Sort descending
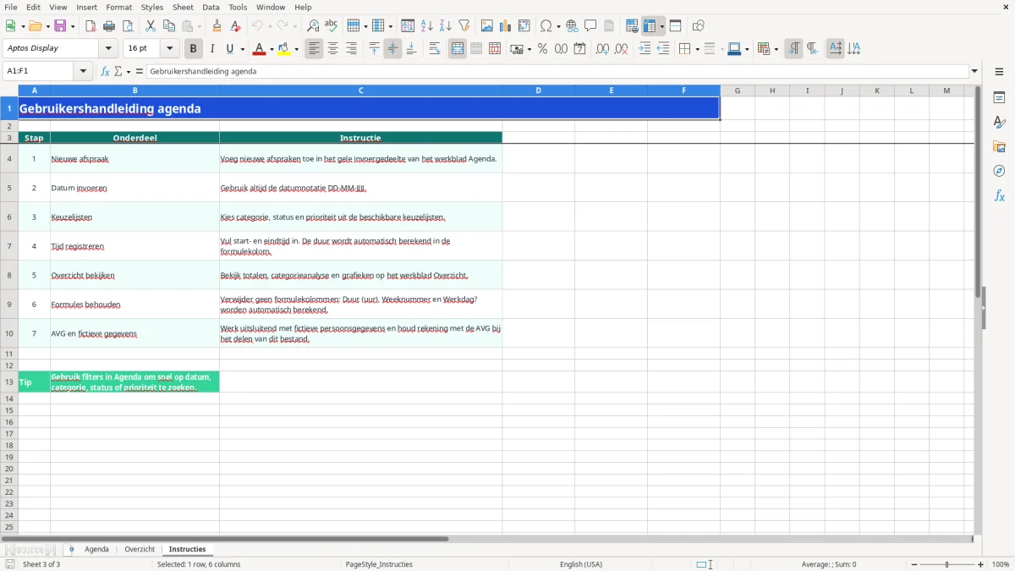The image size is (1015, 571). [x=445, y=26]
